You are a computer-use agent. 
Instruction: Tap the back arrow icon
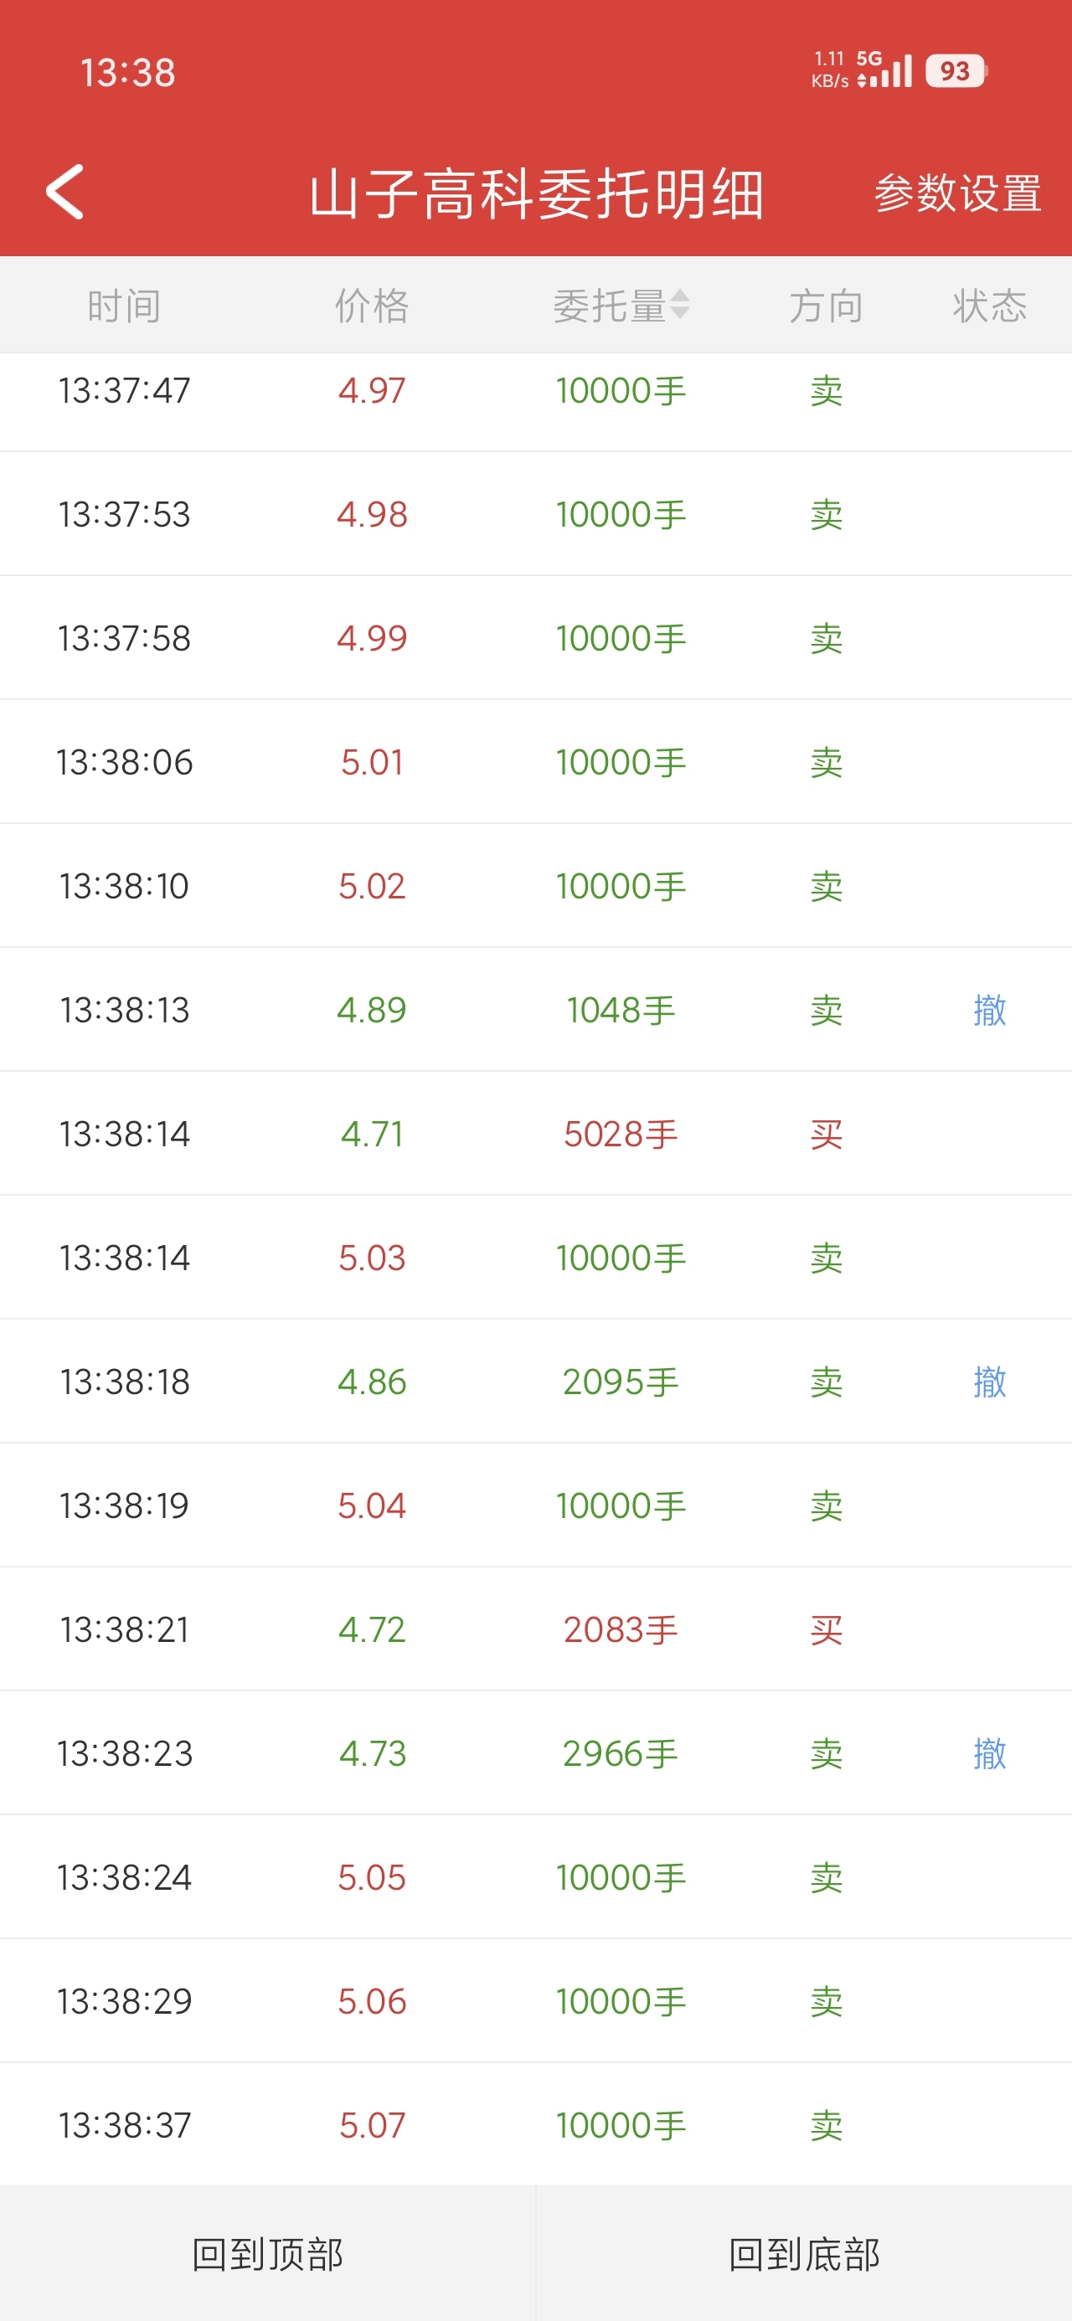[65, 192]
